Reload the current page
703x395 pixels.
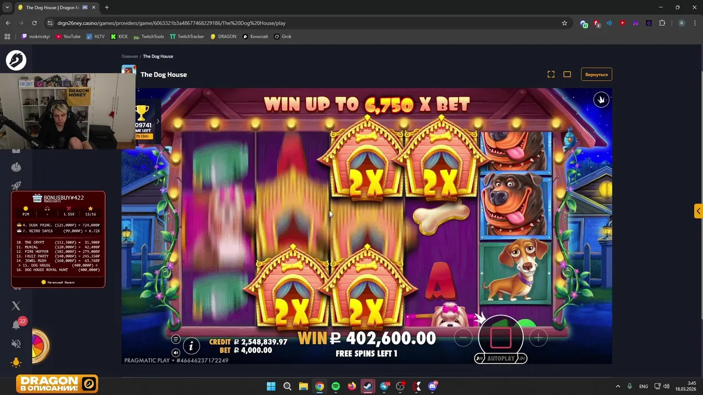point(34,23)
